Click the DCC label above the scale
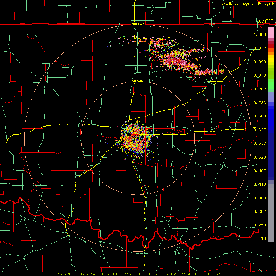 coord(269,18)
